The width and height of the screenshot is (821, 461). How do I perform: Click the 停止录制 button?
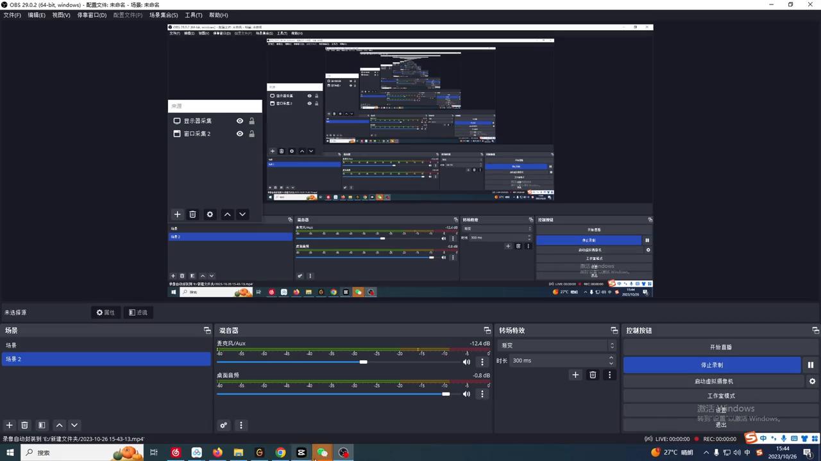712,365
